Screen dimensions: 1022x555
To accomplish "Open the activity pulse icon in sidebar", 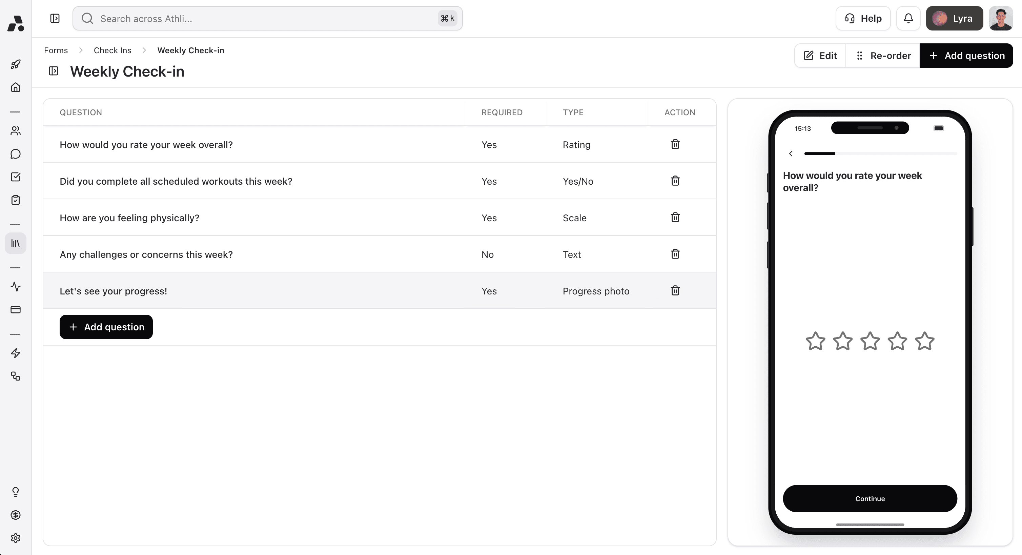I will [16, 287].
